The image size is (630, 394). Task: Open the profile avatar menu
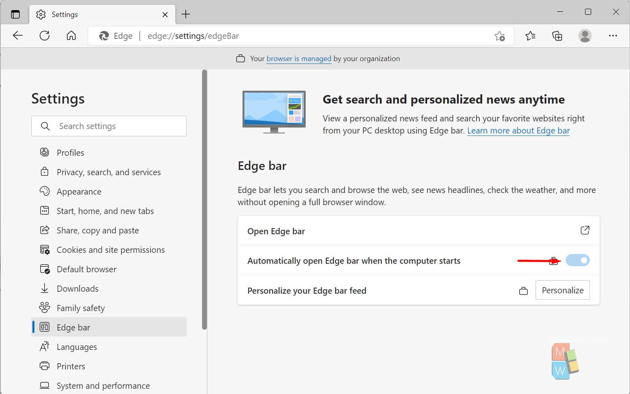tap(585, 36)
